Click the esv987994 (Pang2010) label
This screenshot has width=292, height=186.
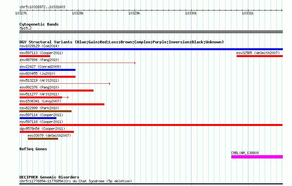[x=39, y=60]
